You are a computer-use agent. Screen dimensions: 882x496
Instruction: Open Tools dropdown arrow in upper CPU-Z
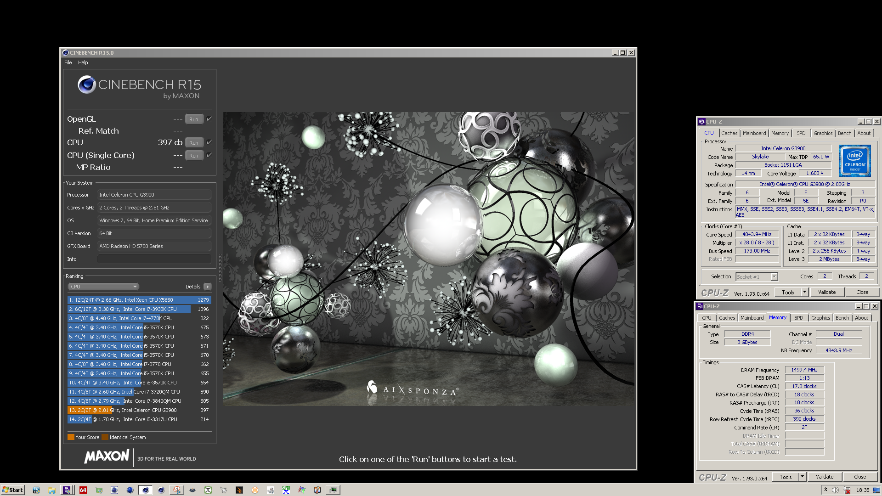(804, 292)
